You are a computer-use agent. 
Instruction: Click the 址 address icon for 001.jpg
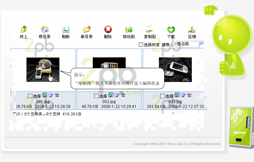click(x=57, y=95)
